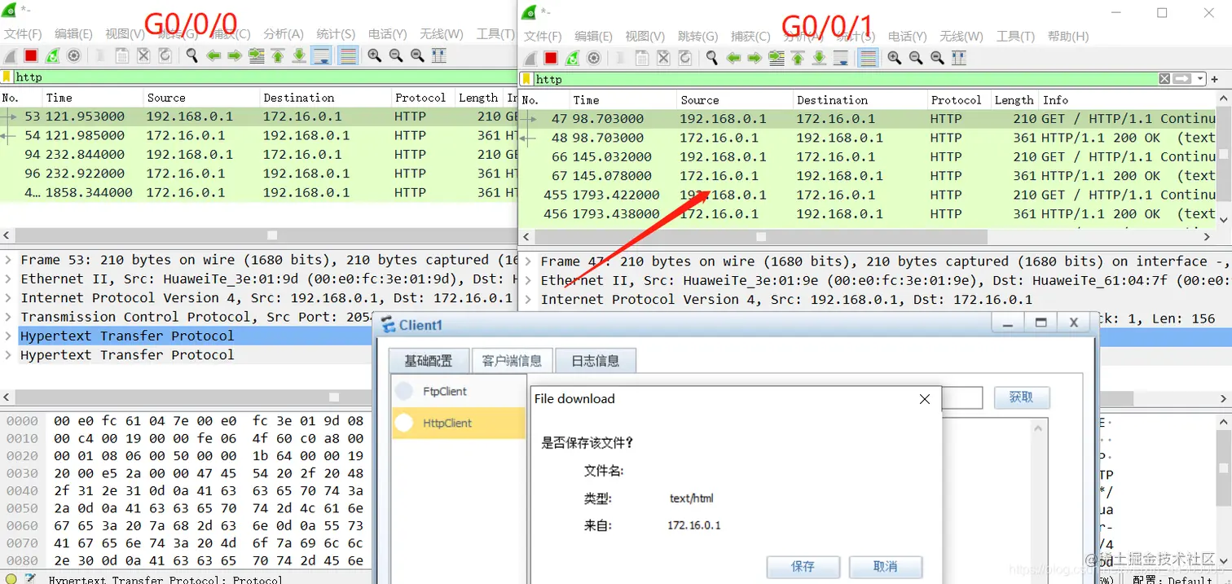
Task: Close capture file icon in G0/0/0 window
Action: 143,55
